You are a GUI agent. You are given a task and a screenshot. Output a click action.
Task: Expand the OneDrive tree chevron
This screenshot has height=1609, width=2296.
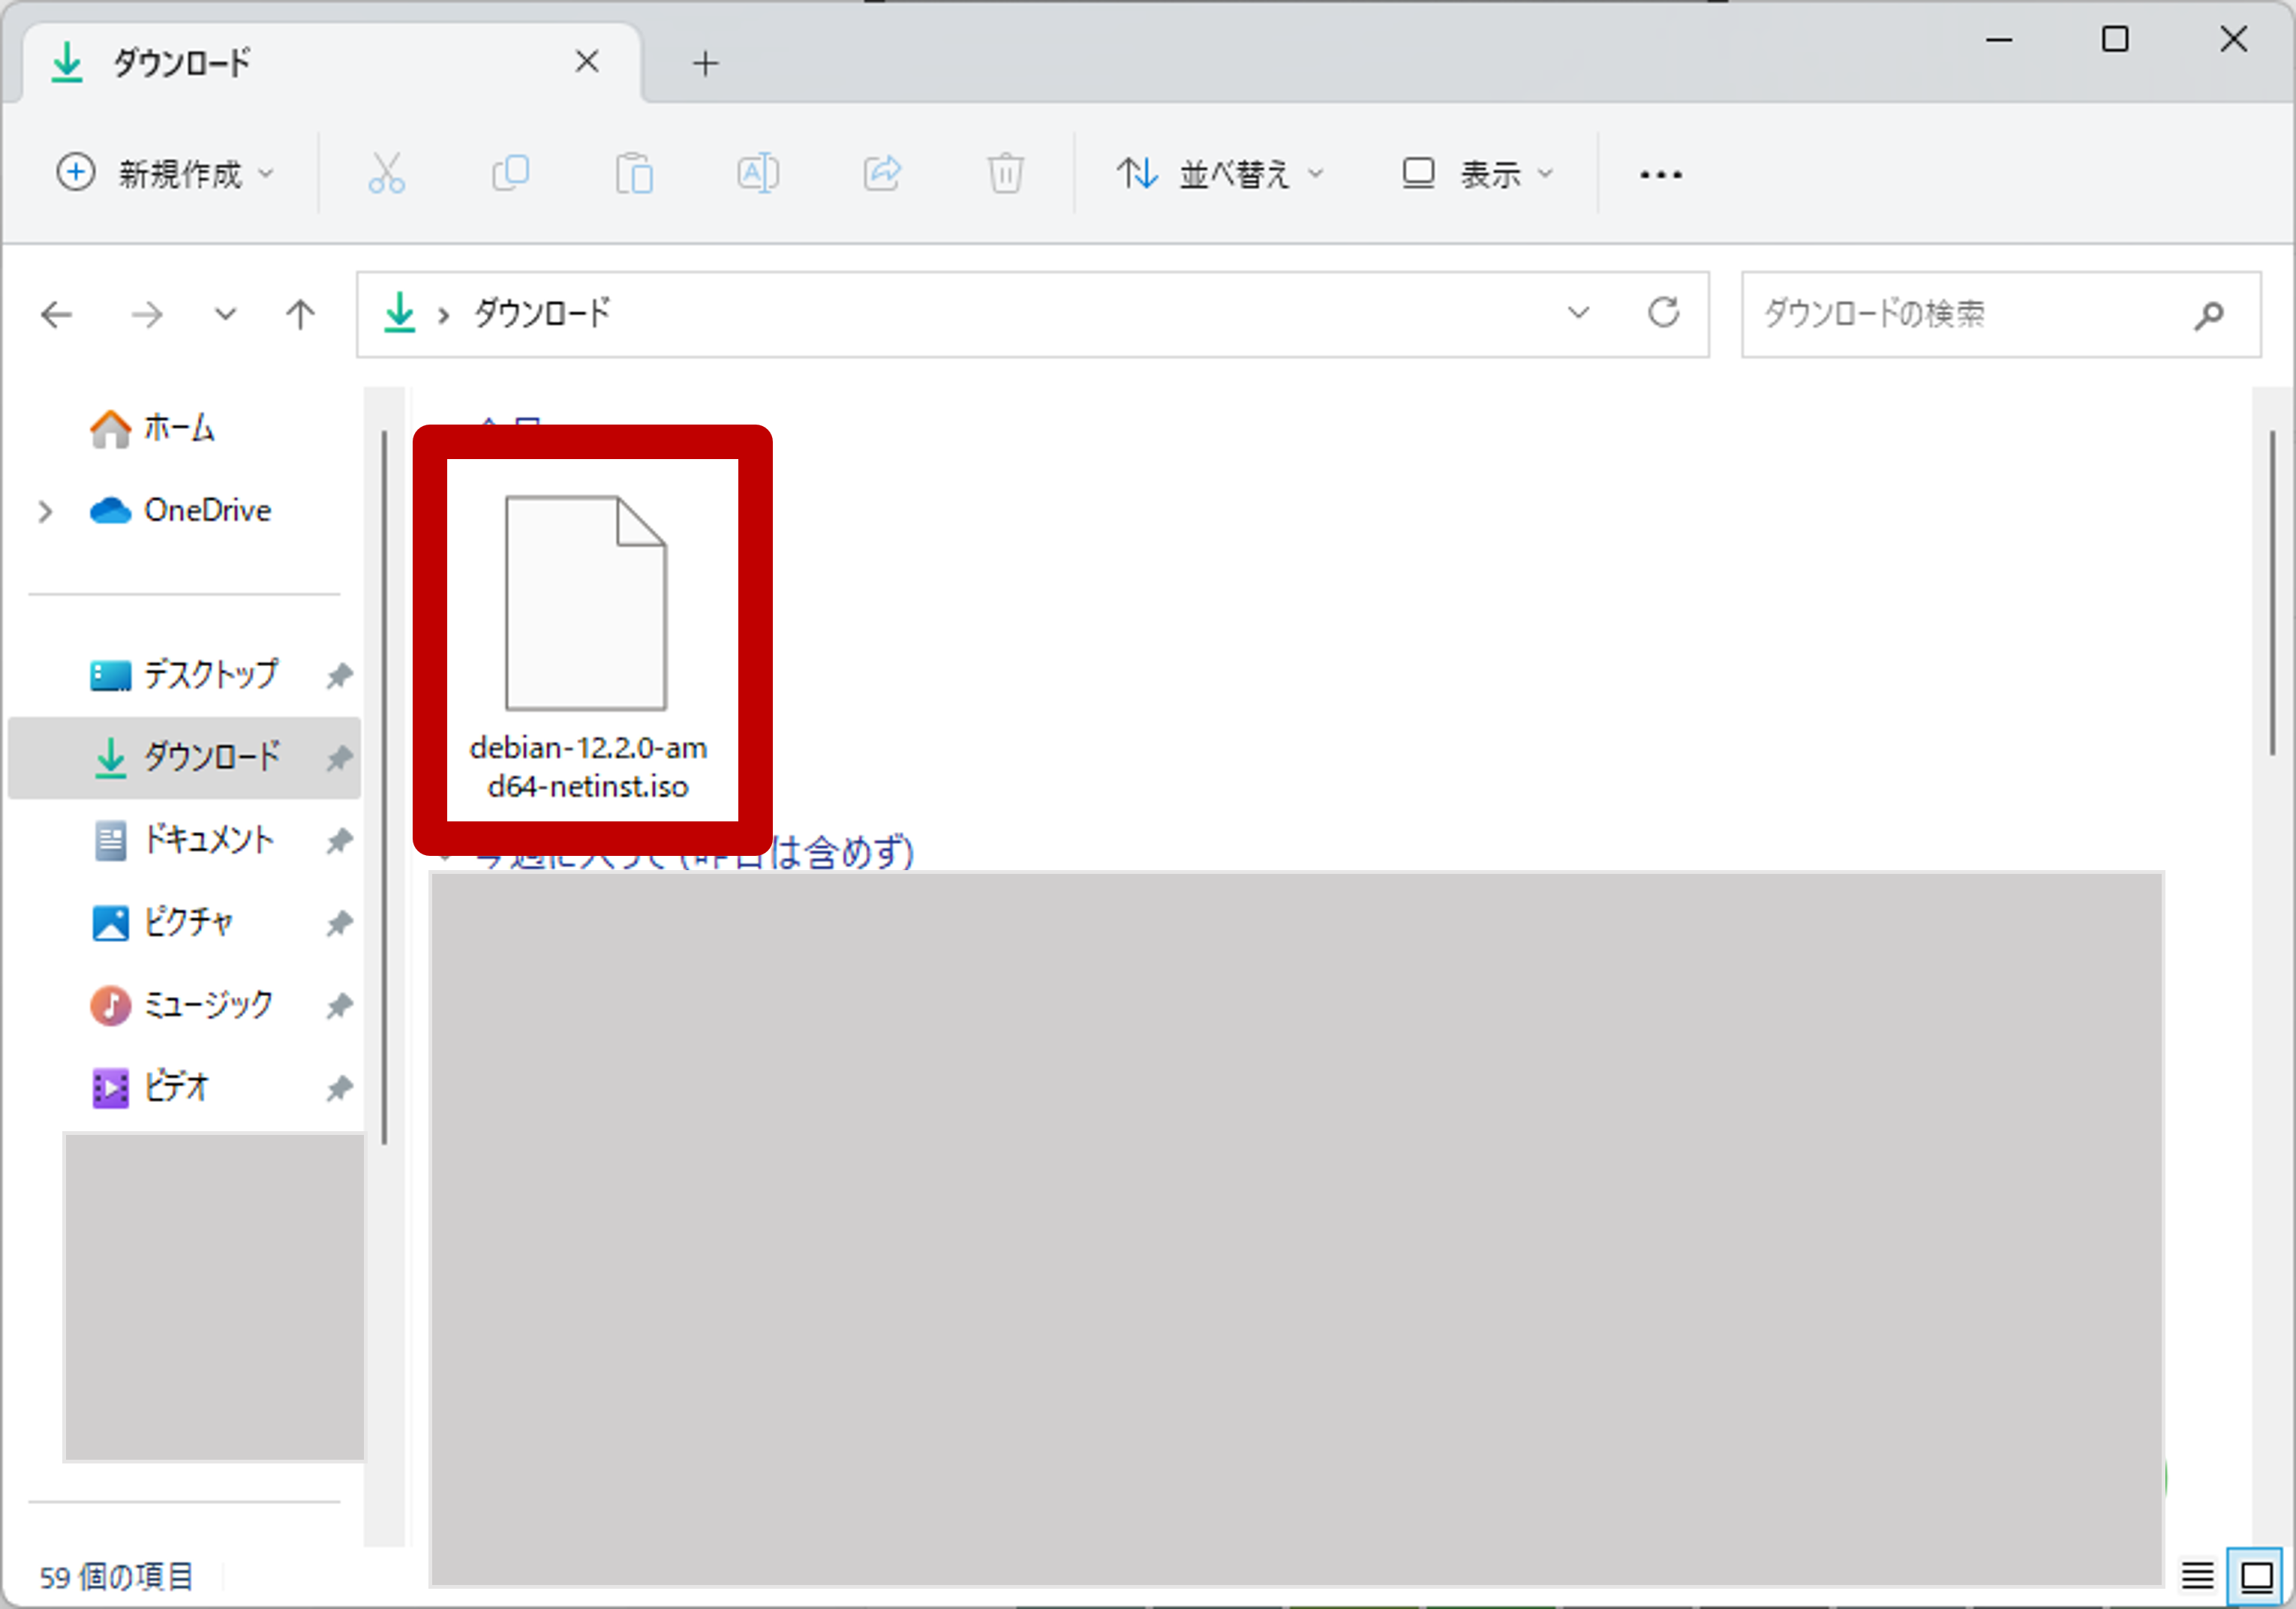[45, 511]
